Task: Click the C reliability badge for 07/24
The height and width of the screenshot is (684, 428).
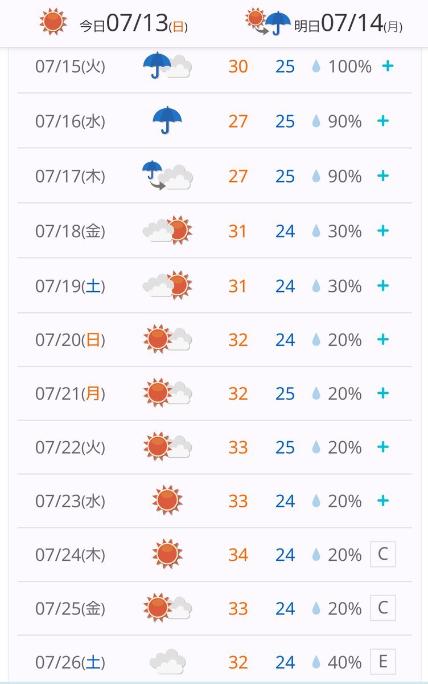Action: 383,554
